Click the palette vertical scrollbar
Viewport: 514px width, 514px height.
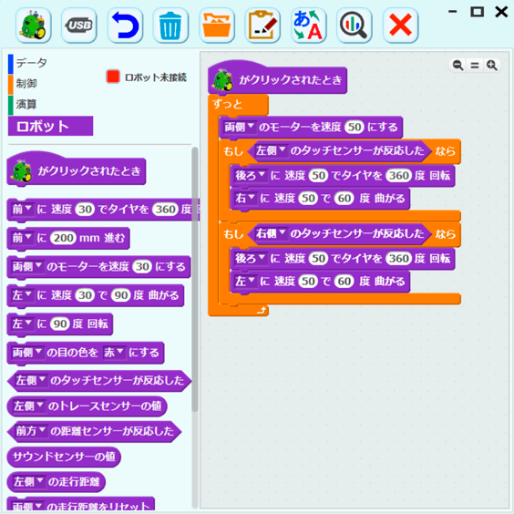pos(195,279)
